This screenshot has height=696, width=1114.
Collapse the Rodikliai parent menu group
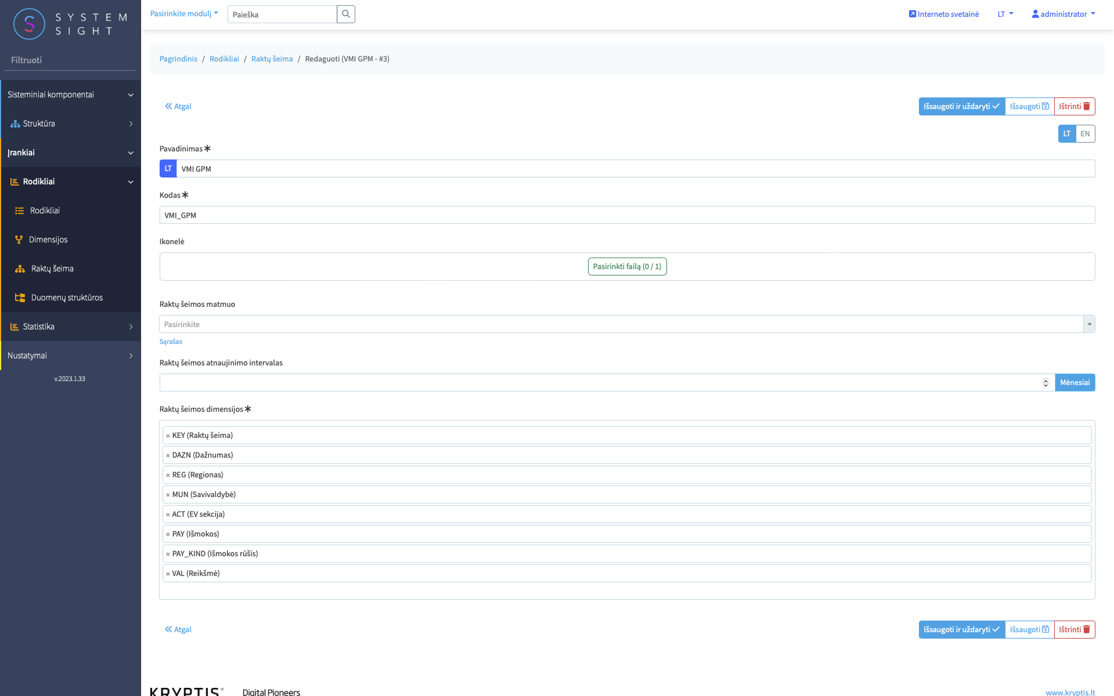[70, 182]
